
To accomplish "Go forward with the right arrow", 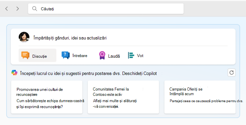I will [x=17, y=9].
